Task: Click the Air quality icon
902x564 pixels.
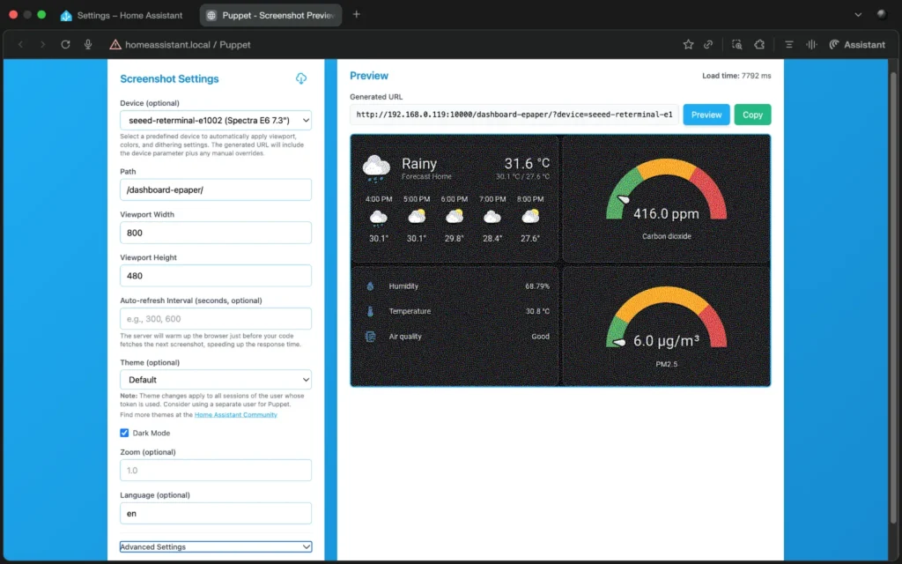Action: (371, 337)
